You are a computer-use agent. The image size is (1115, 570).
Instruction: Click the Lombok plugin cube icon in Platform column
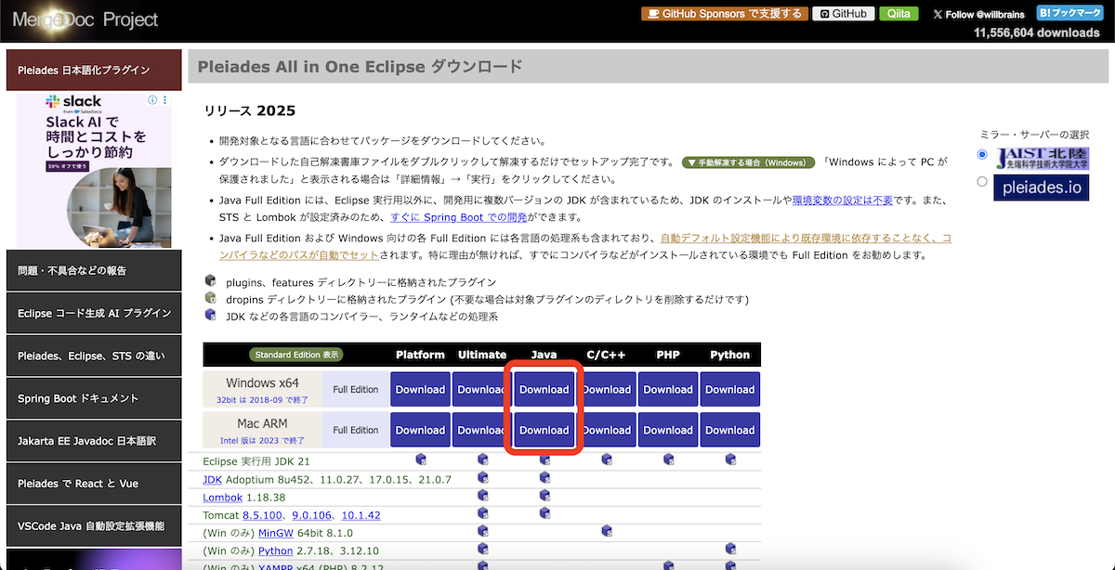[x=482, y=495]
